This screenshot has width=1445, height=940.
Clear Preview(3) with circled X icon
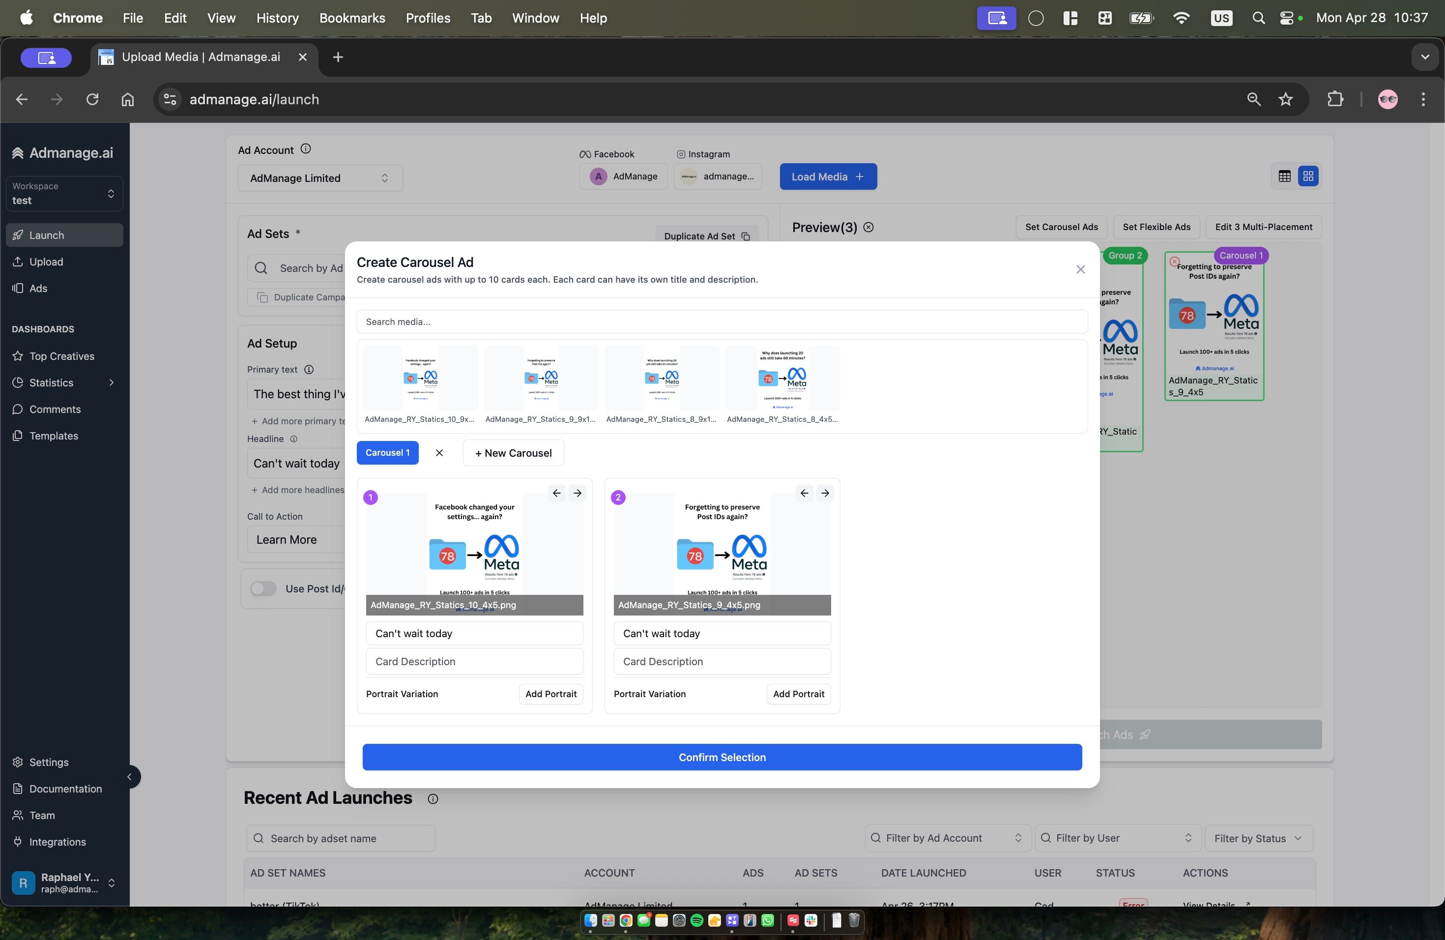point(869,227)
